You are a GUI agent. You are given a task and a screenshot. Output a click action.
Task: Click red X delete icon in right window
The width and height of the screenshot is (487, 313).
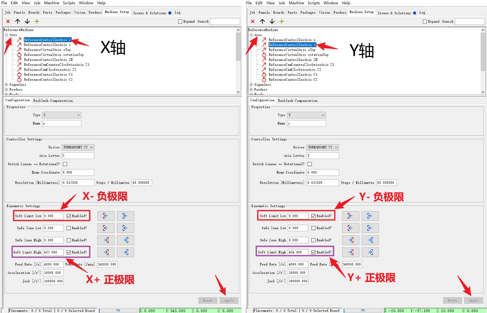point(253,21)
